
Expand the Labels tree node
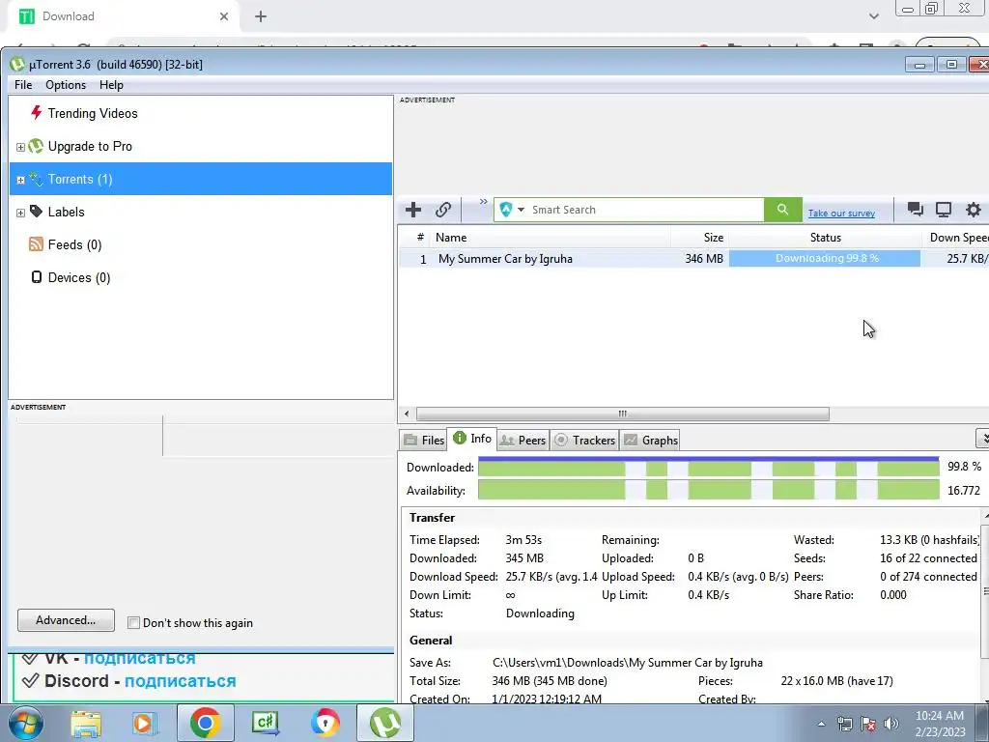[x=20, y=213]
